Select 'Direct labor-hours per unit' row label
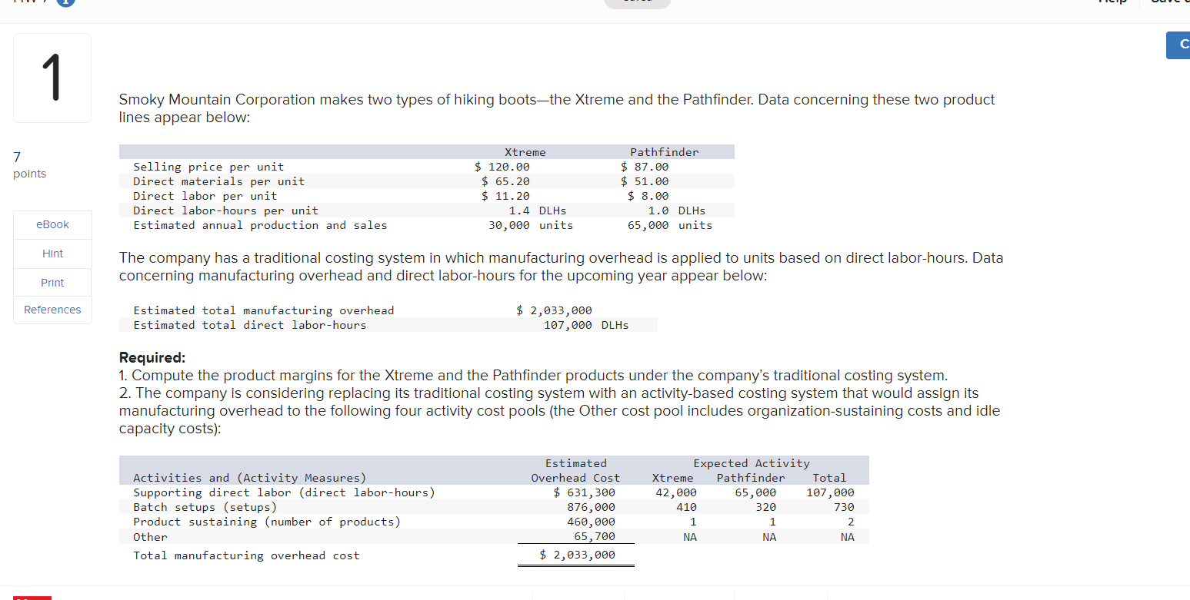This screenshot has height=600, width=1190. 225,210
